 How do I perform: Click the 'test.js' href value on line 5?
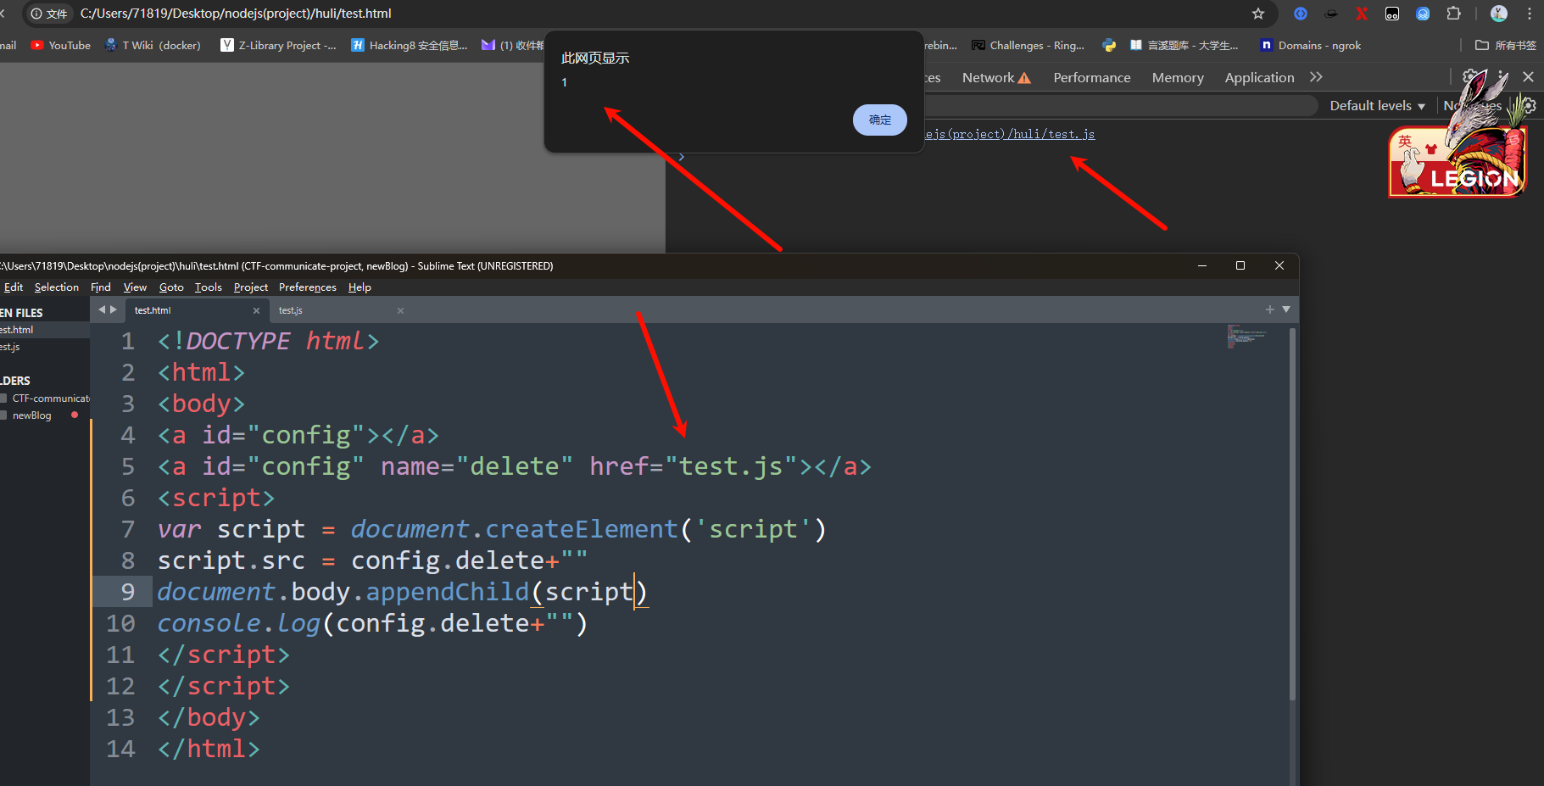(731, 466)
